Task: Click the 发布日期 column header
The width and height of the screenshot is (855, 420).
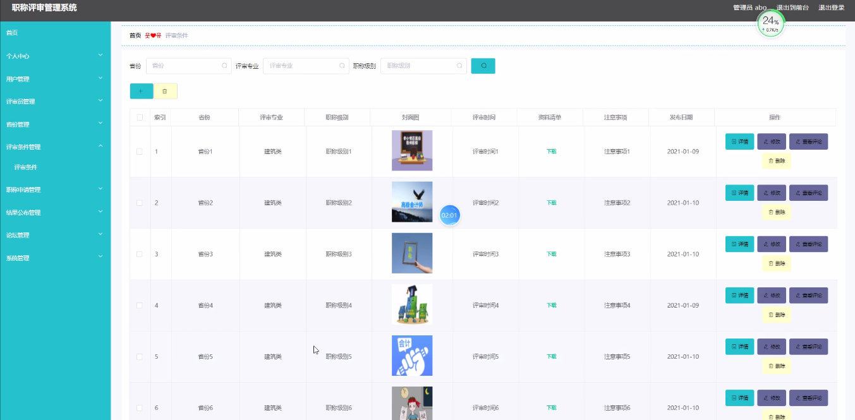Action: pos(681,117)
